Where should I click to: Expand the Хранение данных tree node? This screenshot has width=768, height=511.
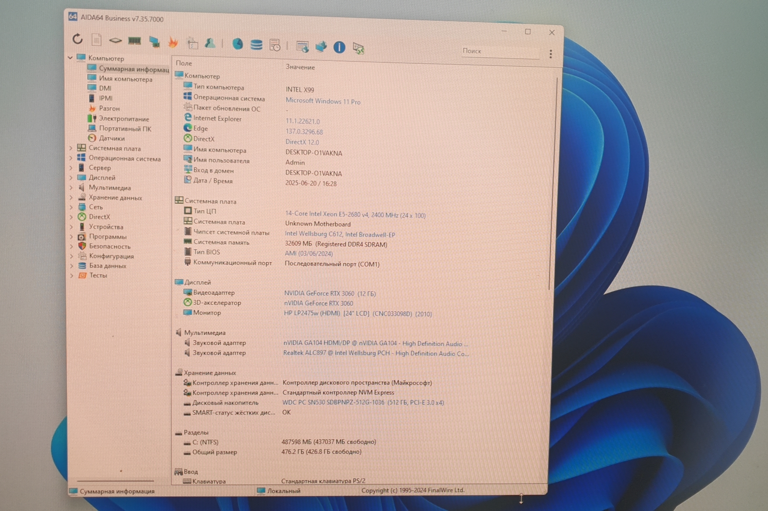tap(71, 197)
